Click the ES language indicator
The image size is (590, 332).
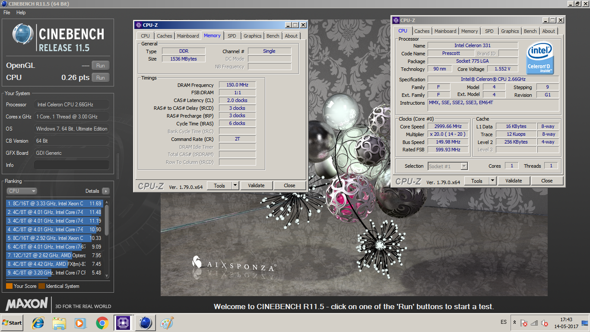pos(504,322)
